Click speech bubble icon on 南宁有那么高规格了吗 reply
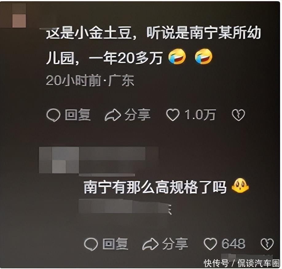 click(x=91, y=244)
